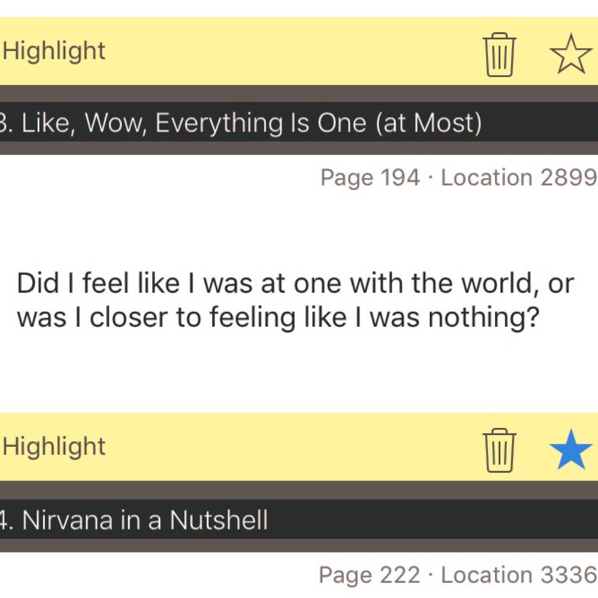This screenshot has height=598, width=598.
Task: Click the yellow header bar of second highlight
Action: (x=277, y=447)
